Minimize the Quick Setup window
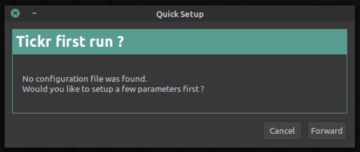This screenshot has width=360, height=152. pos(34,14)
